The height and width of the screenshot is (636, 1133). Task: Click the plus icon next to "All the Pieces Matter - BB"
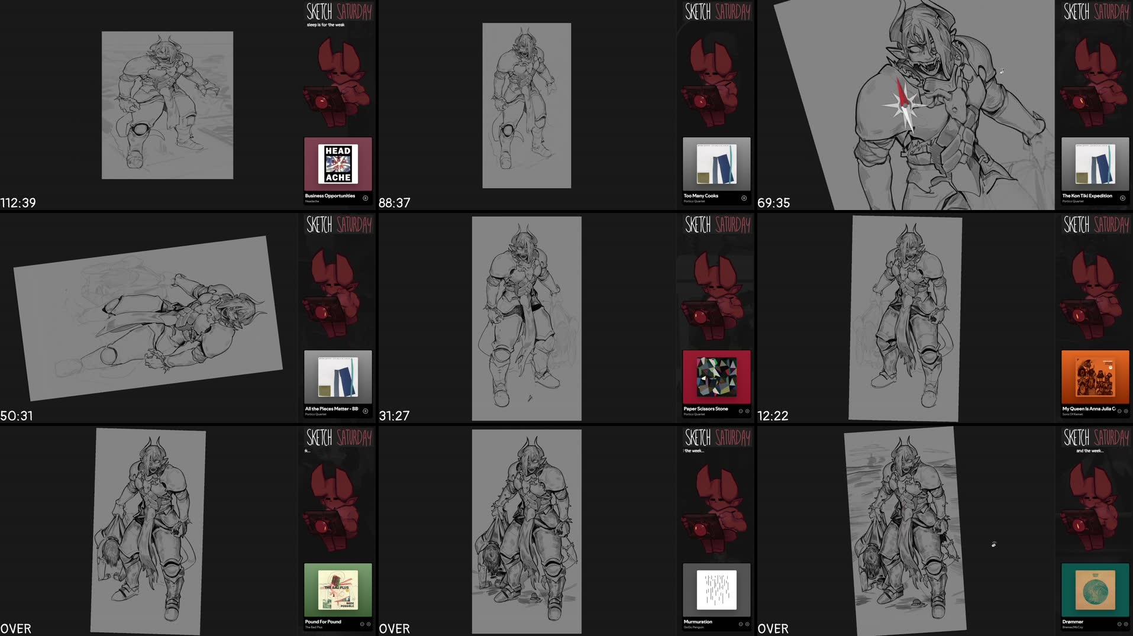366,410
